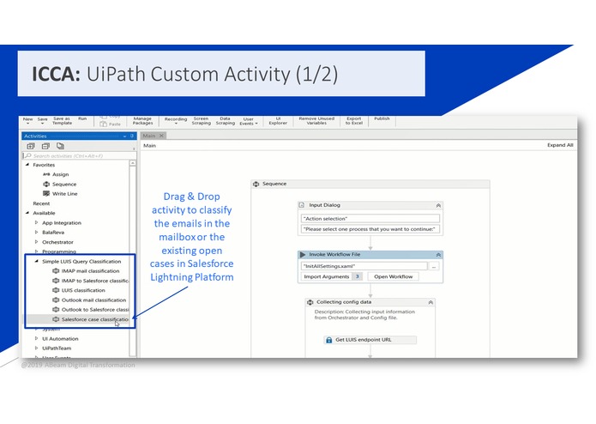Collapse the Invoke Workflow File activity
Screen dimensions: 596x424
pyautogui.click(x=438, y=255)
